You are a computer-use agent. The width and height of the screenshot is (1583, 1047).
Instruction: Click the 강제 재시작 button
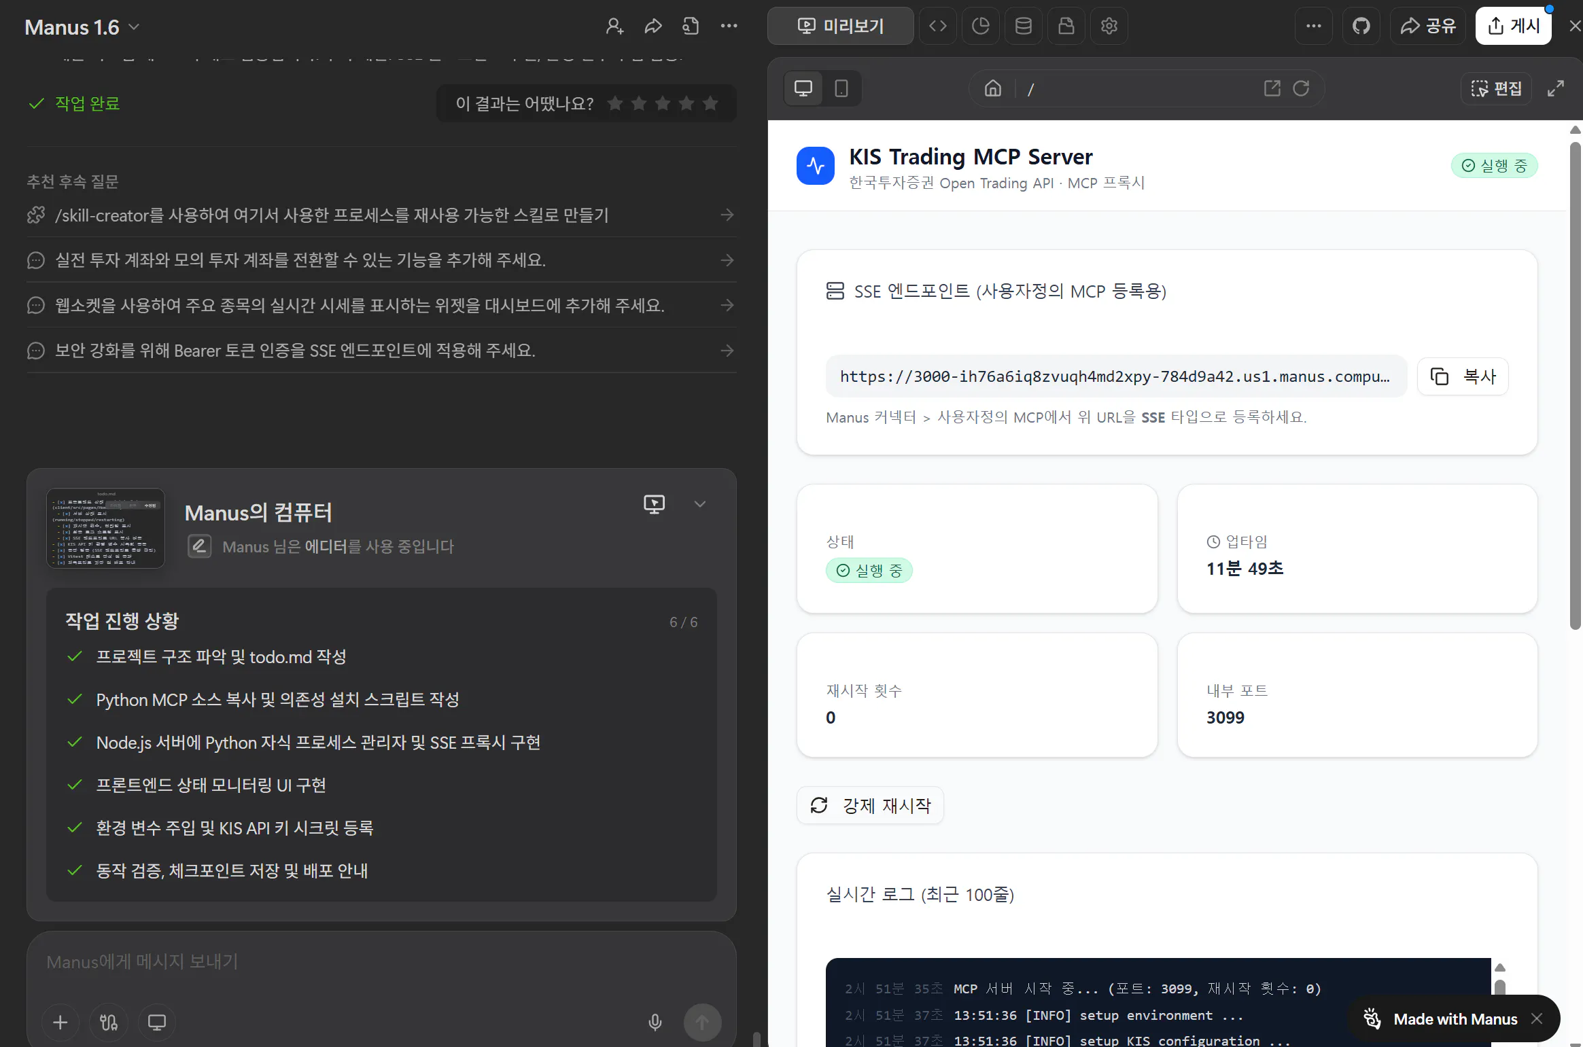click(x=870, y=805)
